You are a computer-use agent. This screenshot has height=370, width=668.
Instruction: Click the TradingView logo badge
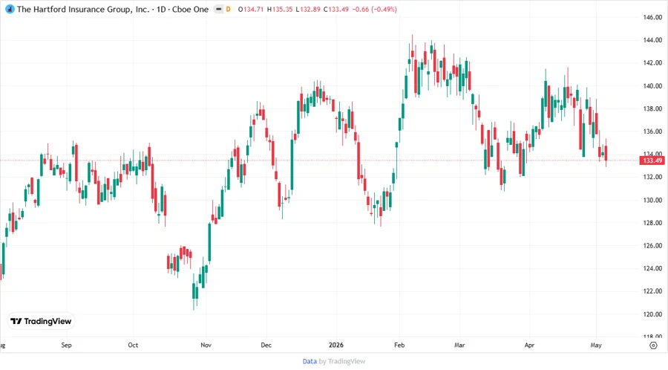(x=41, y=321)
